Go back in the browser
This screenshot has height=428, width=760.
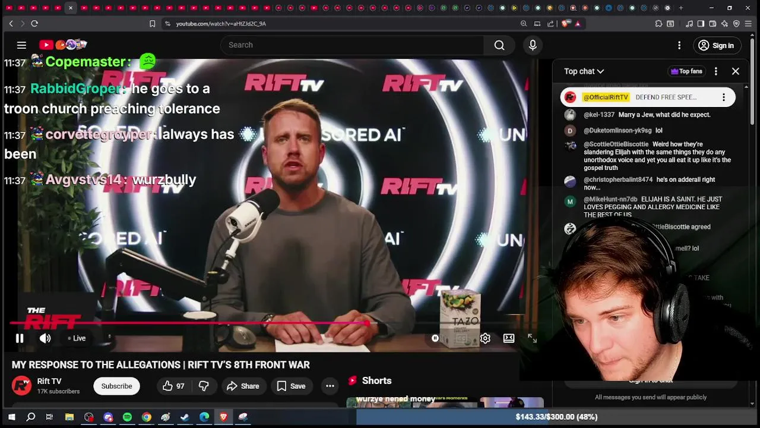click(x=11, y=23)
